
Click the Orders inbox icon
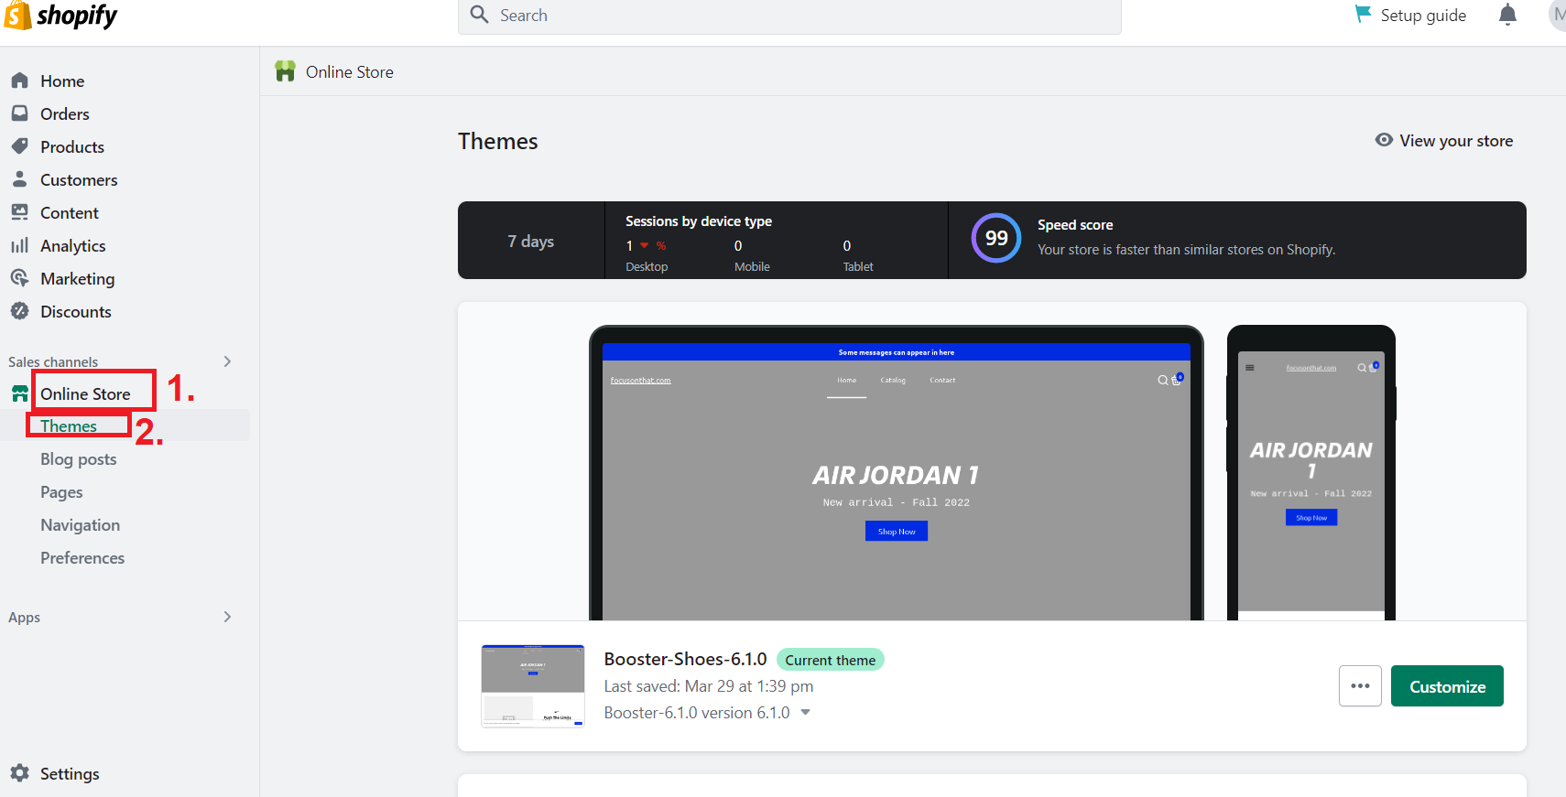pyautogui.click(x=19, y=113)
